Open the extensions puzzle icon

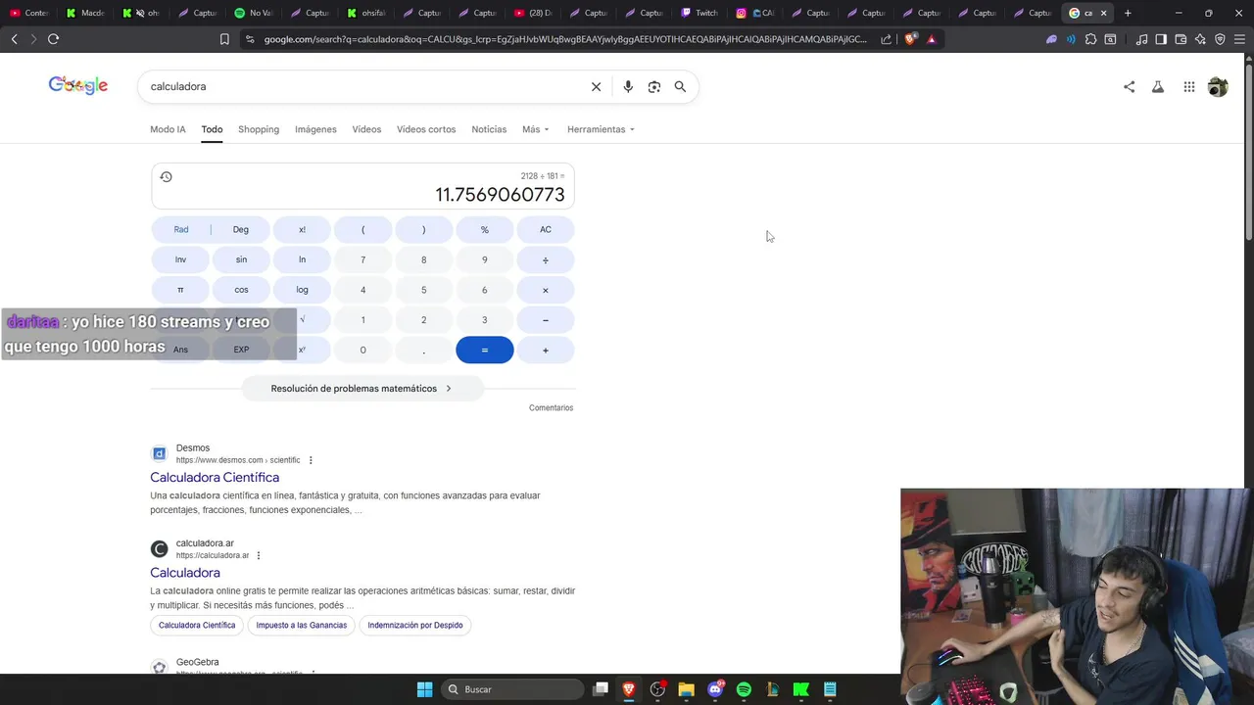(x=1090, y=39)
